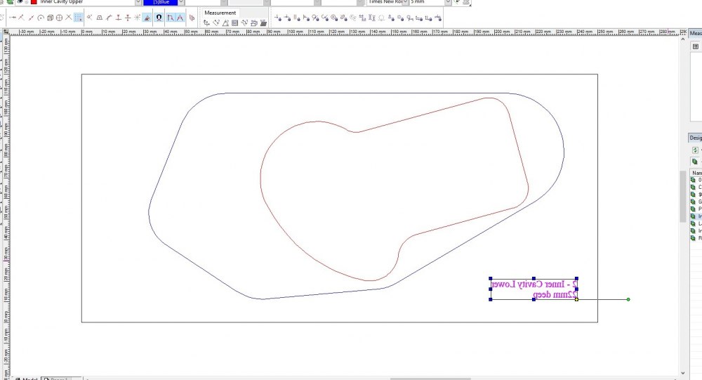Screen dimensions: 702x380
Task: Click the arc/radius snap icon
Action: point(40,18)
